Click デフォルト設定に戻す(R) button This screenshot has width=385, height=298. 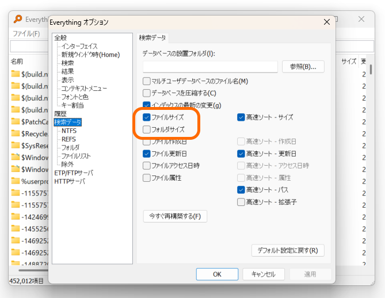point(288,250)
